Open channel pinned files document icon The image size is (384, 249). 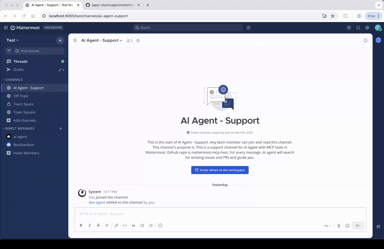[x=138, y=40]
